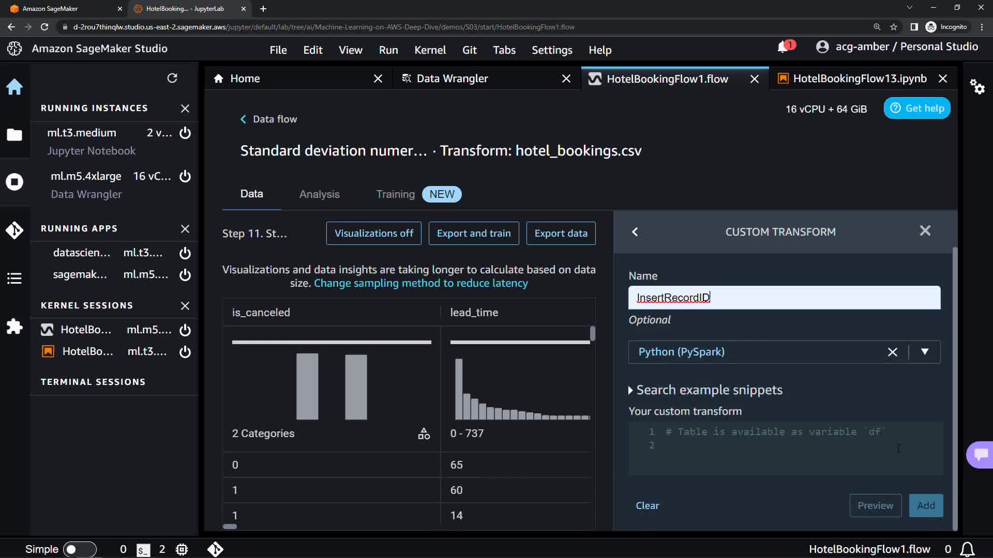Open running terminals and kernels icon
This screenshot has height=558, width=993.
point(14,182)
